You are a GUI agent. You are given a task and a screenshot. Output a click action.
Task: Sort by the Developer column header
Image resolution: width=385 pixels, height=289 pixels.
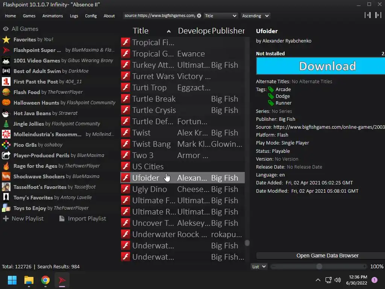[194, 31]
